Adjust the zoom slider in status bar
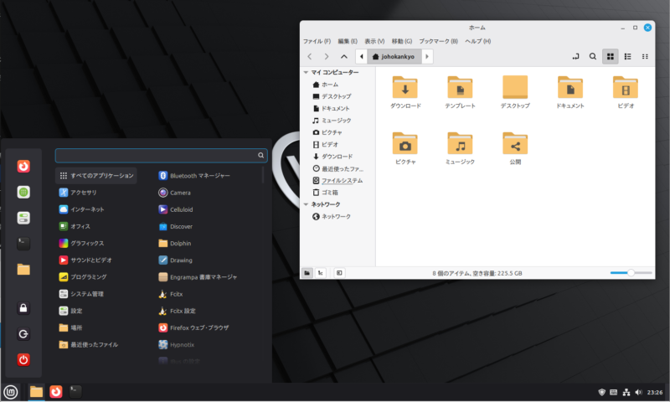 [x=630, y=273]
